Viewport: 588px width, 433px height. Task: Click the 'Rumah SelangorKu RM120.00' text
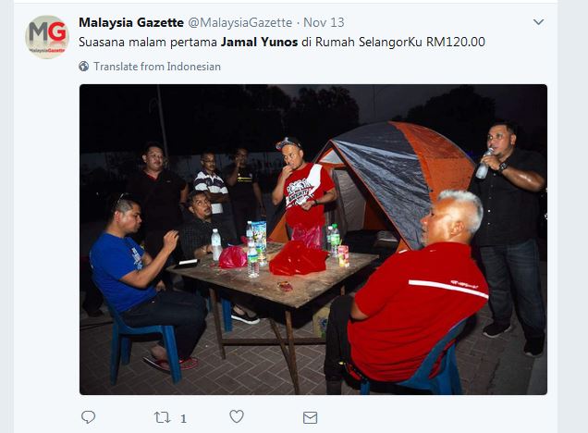tap(400, 42)
